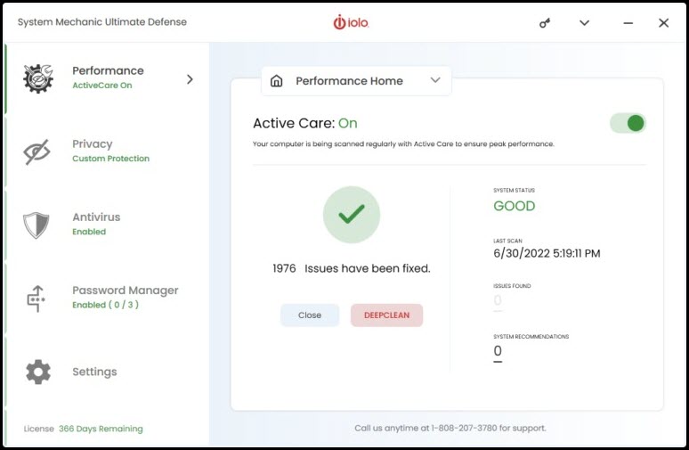
Task: Click the GOOD system status value
Action: pos(515,206)
